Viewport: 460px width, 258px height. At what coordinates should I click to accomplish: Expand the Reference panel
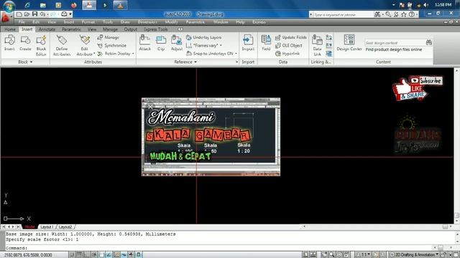tap(185, 62)
